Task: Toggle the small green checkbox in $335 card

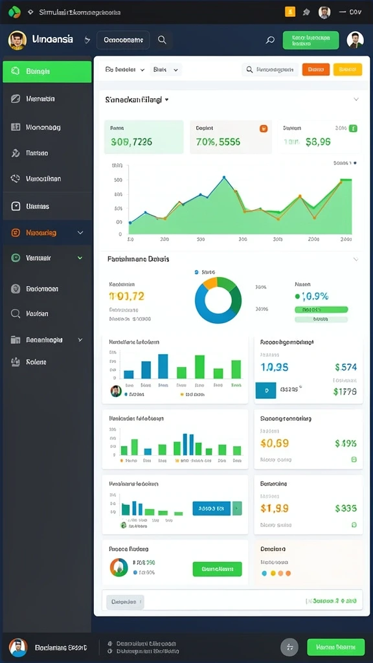Action: 354,524
